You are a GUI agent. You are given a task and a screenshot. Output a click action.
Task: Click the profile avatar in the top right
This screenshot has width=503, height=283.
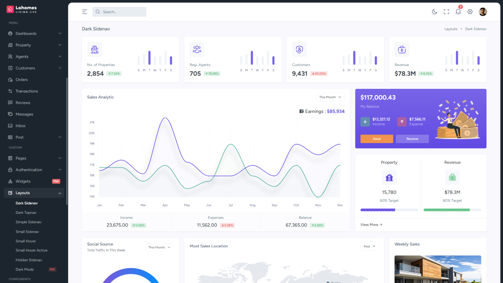(x=483, y=11)
